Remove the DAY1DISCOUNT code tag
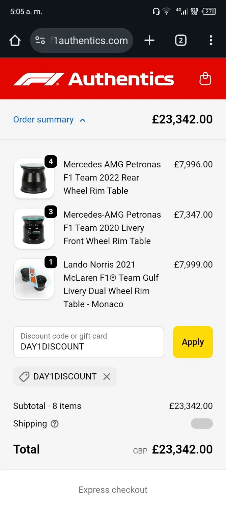This screenshot has width=226, height=506. point(107,376)
